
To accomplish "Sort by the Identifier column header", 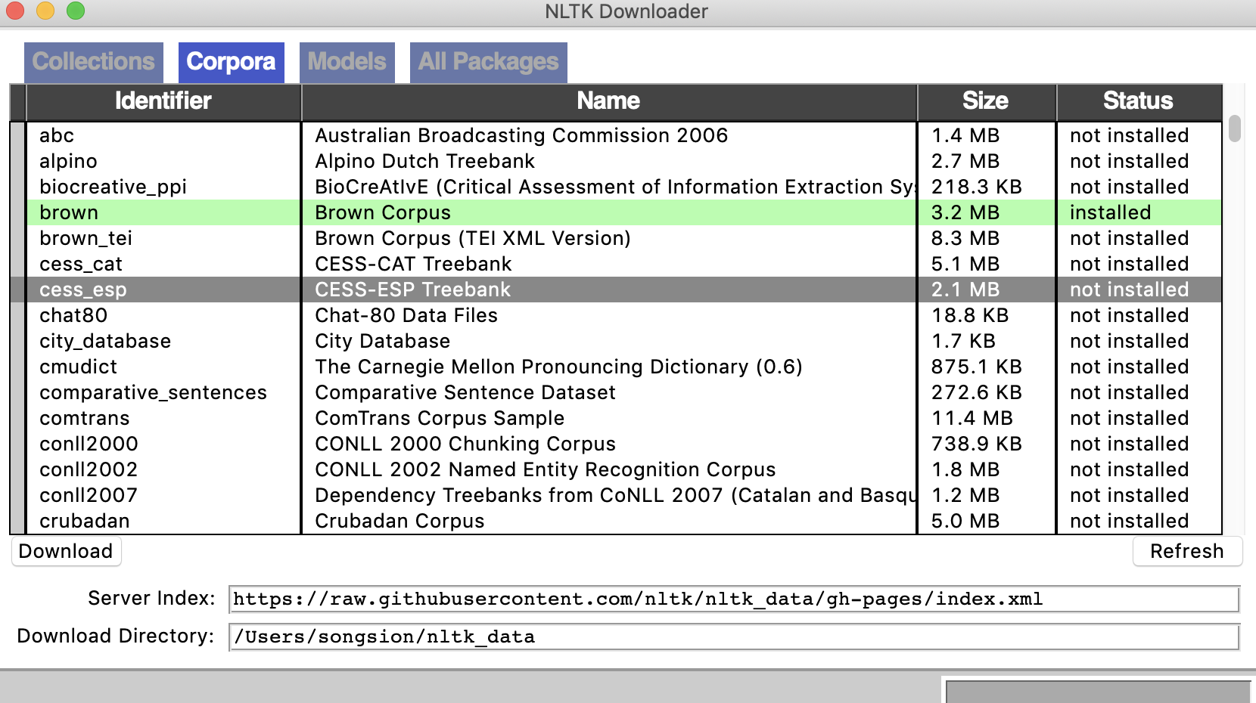I will (163, 101).
